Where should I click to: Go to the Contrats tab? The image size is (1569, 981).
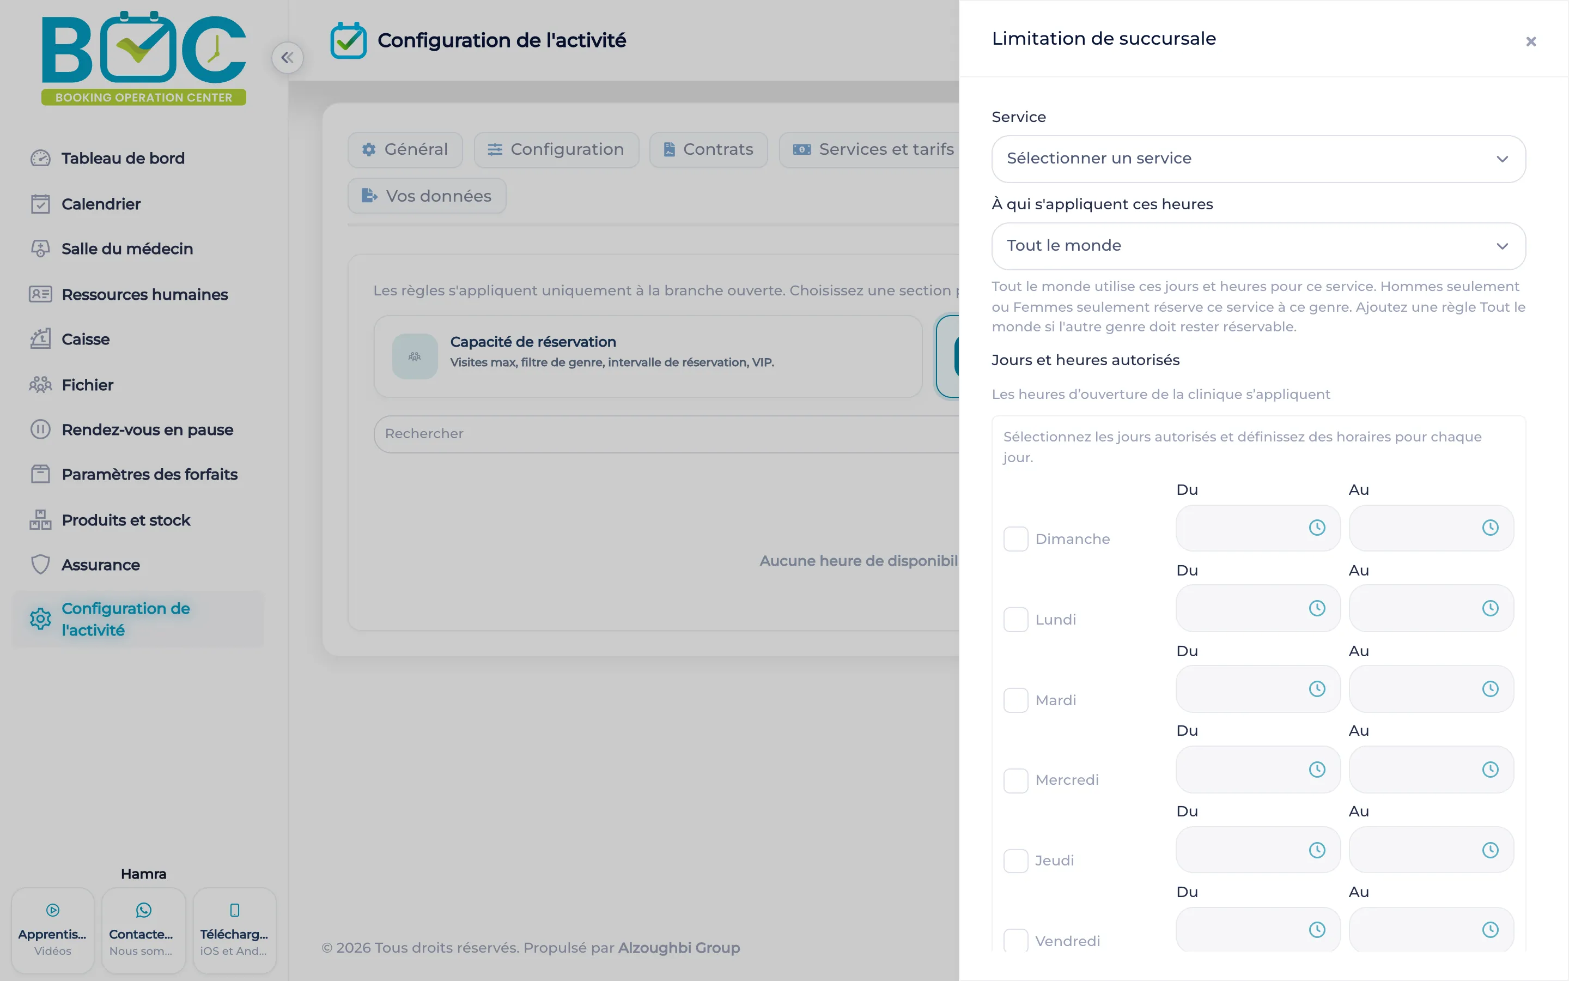(x=709, y=150)
